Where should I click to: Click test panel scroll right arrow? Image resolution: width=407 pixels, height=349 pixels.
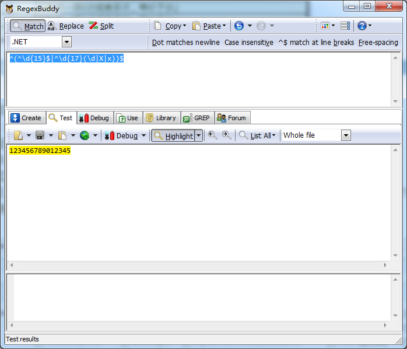point(385,266)
